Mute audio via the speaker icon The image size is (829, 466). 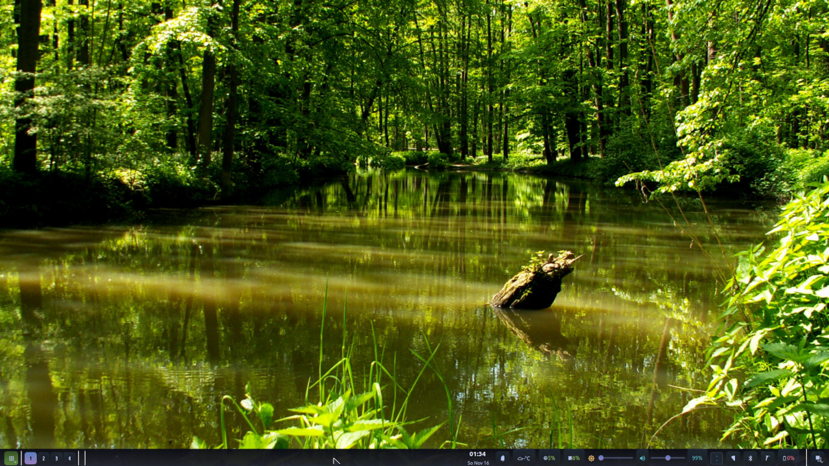[x=642, y=458]
